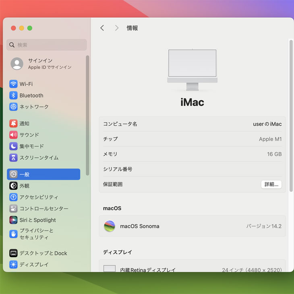The image size is (294, 294).
Task: Select プライバシーとセキュリティ sidebar item
Action: point(36,234)
